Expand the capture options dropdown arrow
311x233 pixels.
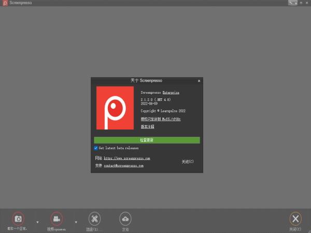[x=37, y=222]
